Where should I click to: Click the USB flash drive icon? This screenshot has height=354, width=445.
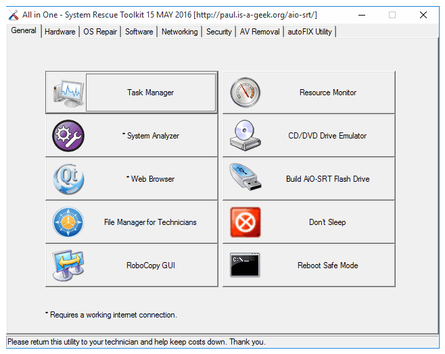click(245, 177)
